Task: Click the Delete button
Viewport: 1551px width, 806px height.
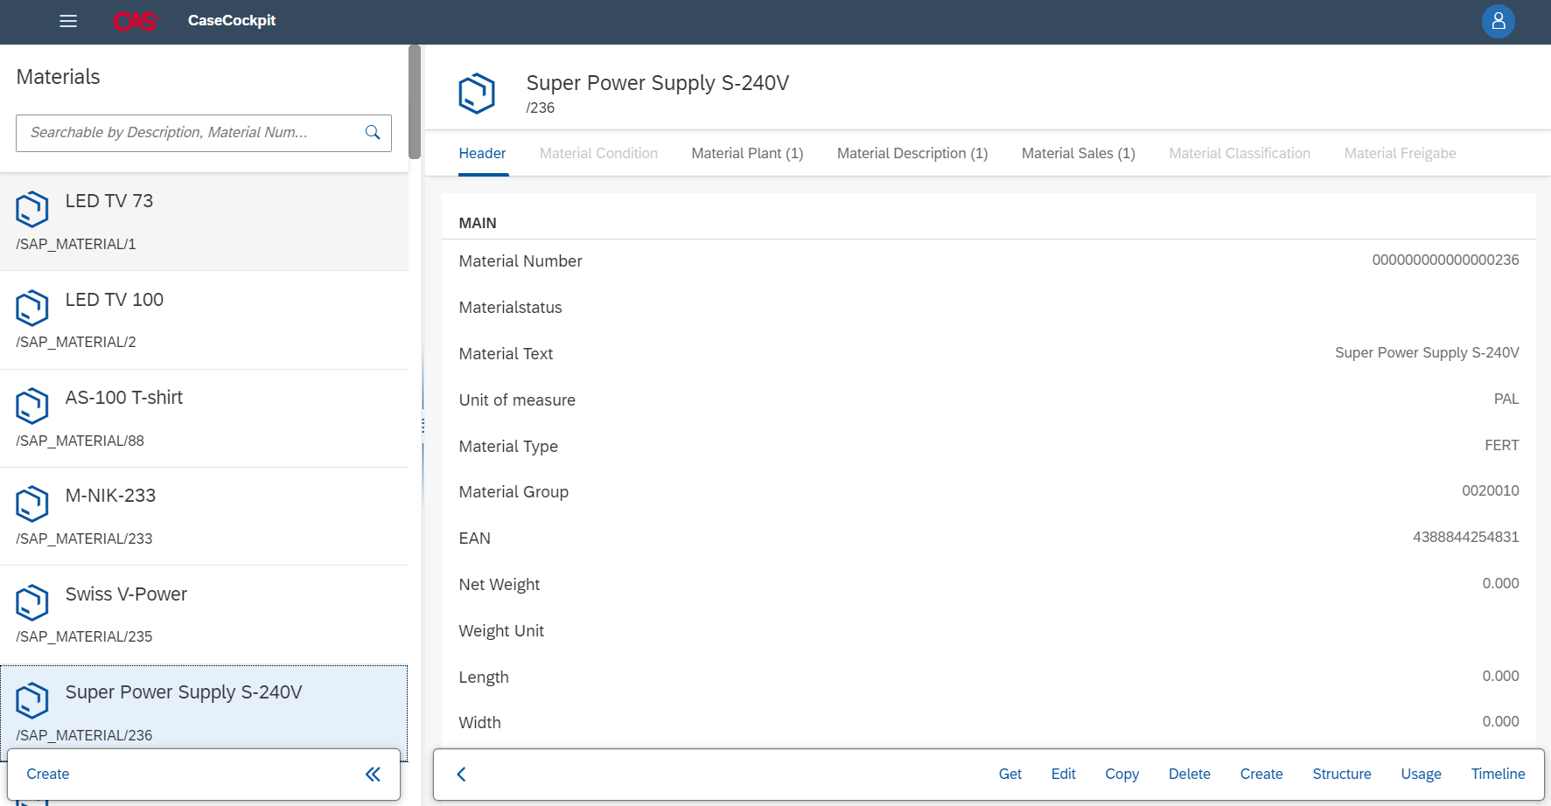Action: point(1190,774)
